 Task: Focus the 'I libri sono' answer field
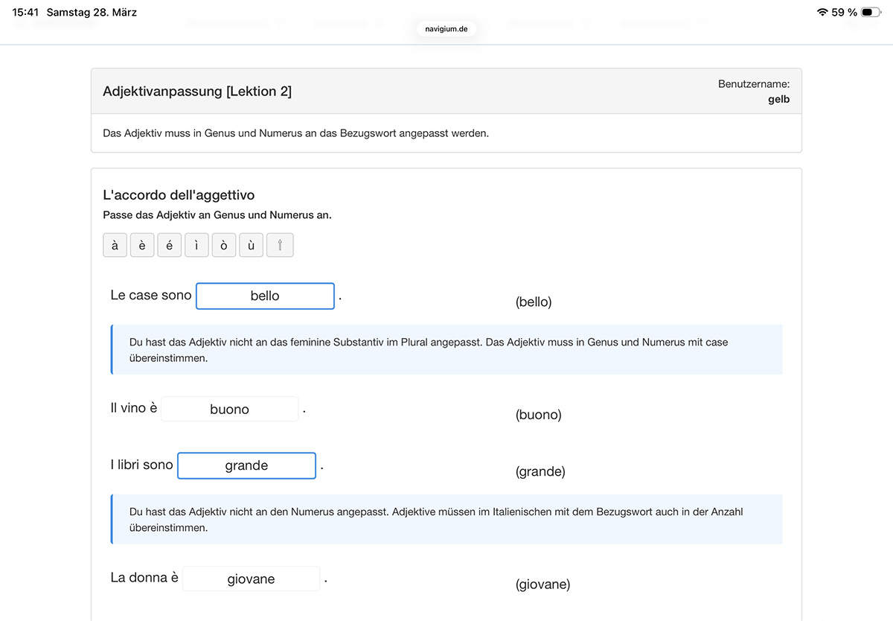(246, 465)
